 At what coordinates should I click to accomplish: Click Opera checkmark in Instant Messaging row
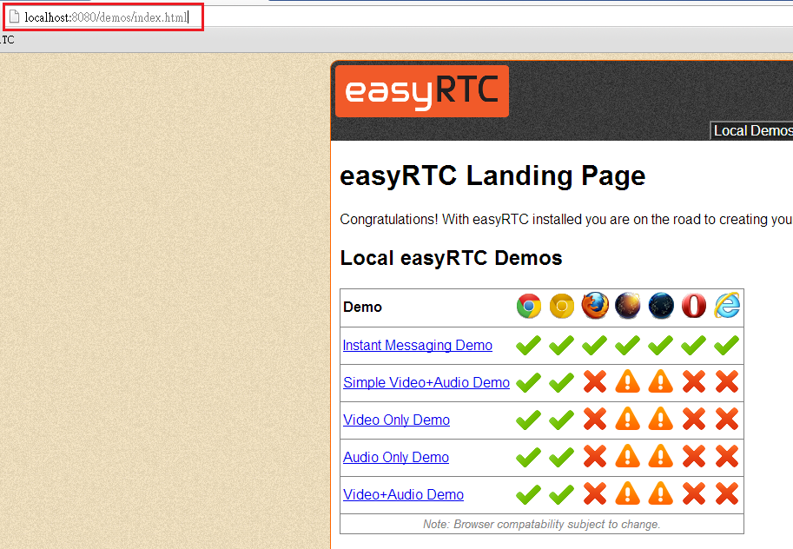point(694,345)
